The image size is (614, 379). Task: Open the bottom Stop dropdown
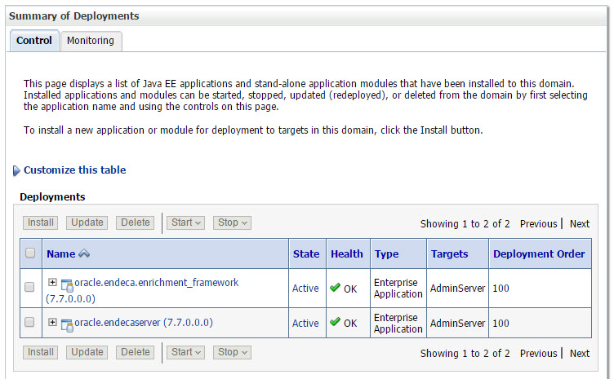click(x=232, y=352)
